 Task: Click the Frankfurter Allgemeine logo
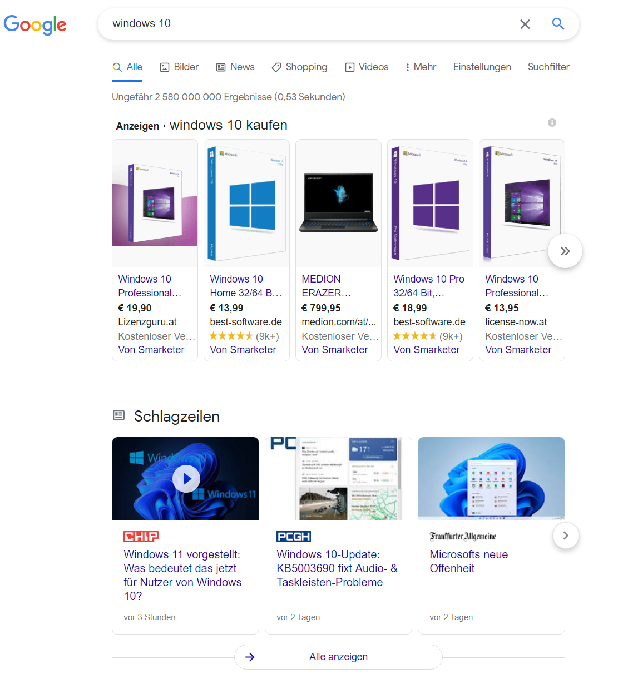click(x=463, y=536)
